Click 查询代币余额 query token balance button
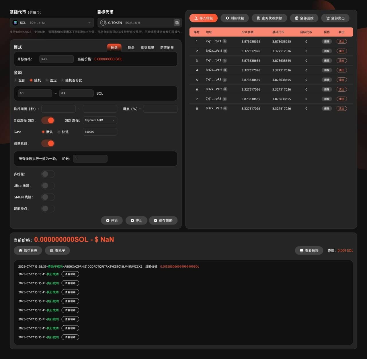 269,18
